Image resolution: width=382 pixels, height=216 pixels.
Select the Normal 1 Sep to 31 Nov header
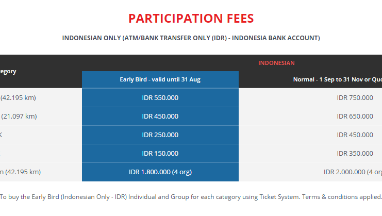click(x=338, y=79)
